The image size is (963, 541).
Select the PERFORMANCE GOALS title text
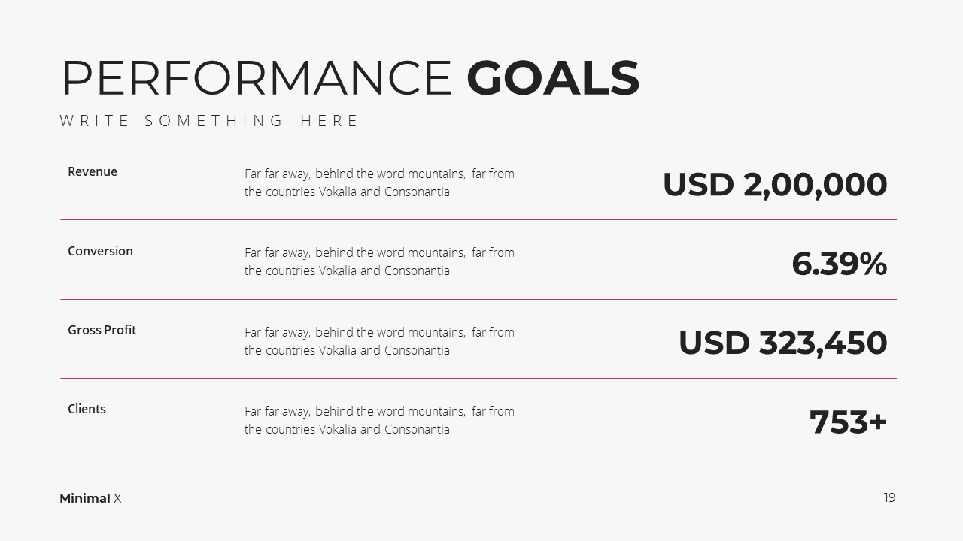pos(351,78)
